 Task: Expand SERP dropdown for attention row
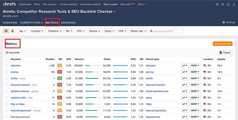[195, 65]
